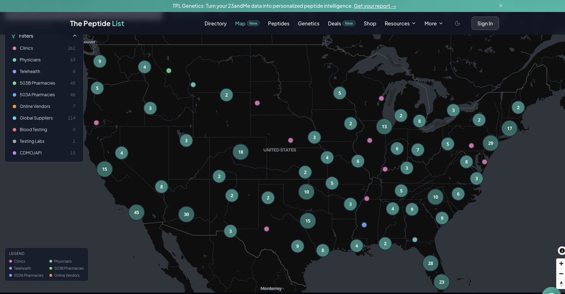Open the cluster marker labeled 23
Viewport: 565px width, 294px height.
click(x=442, y=282)
